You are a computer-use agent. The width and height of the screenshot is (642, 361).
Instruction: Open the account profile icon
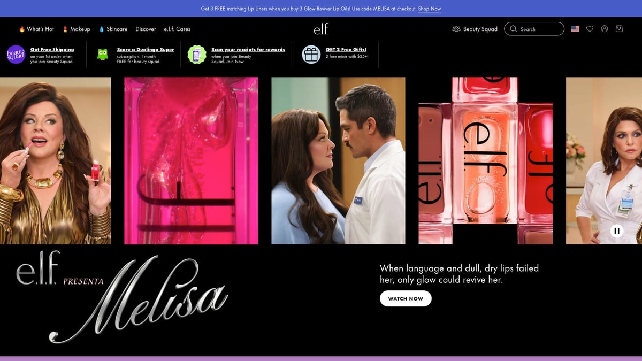click(605, 29)
